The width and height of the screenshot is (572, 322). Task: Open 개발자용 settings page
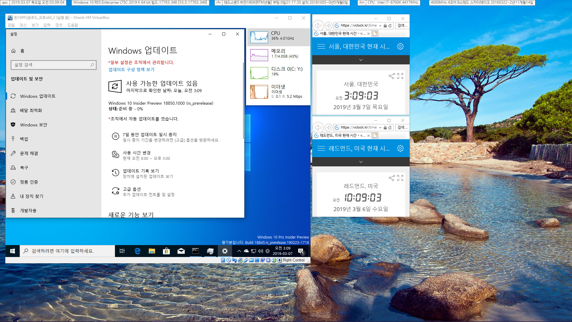pyautogui.click(x=54, y=210)
